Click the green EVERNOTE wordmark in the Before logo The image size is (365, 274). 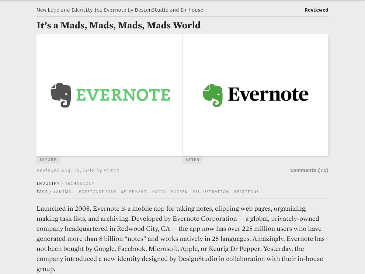123,95
